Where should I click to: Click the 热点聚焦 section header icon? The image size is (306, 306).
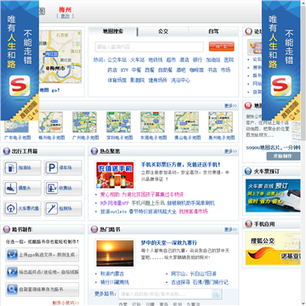(x=94, y=151)
